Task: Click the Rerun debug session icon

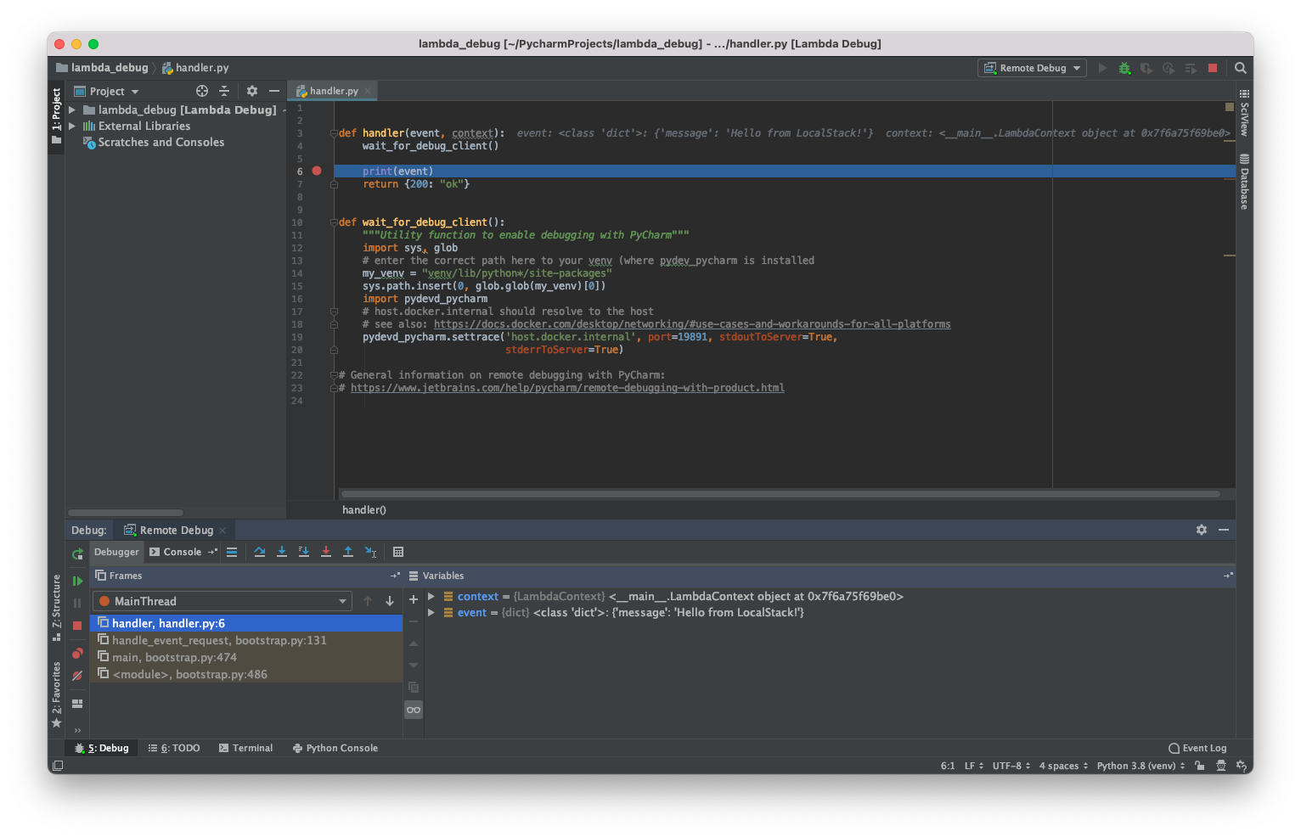Action: (x=76, y=552)
